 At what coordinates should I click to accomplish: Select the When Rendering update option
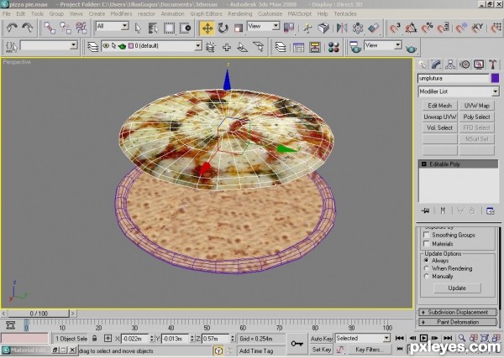point(427,268)
